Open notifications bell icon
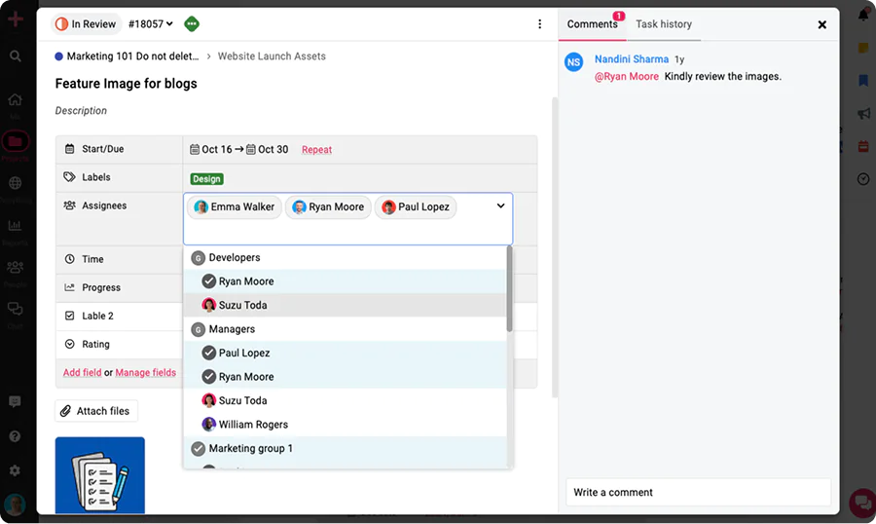 pyautogui.click(x=863, y=16)
